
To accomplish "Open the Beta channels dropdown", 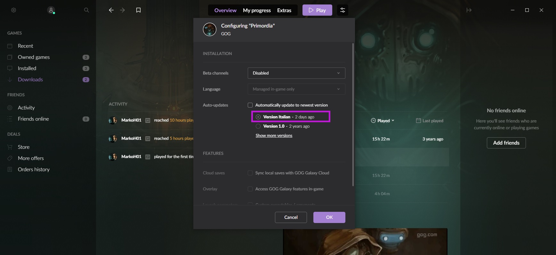I will pyautogui.click(x=296, y=73).
